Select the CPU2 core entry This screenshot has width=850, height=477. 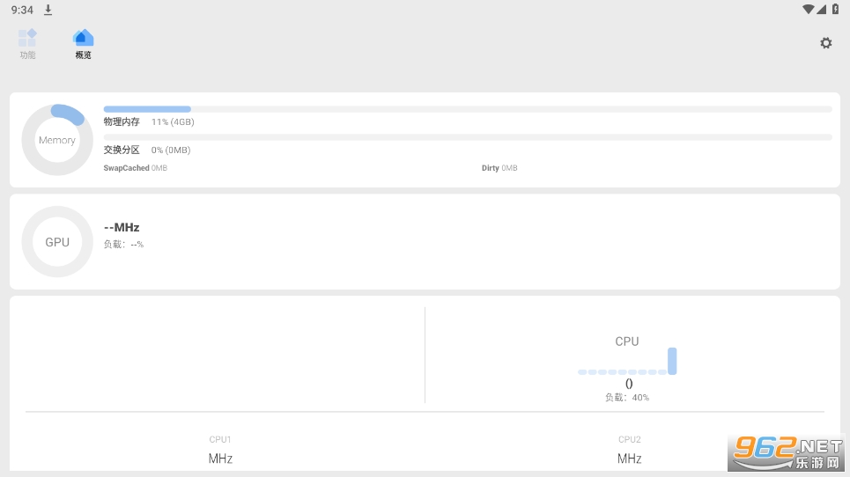pyautogui.click(x=629, y=449)
